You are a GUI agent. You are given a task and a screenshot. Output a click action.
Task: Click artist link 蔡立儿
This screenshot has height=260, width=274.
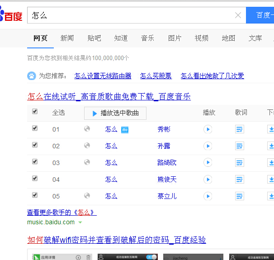point(167,196)
